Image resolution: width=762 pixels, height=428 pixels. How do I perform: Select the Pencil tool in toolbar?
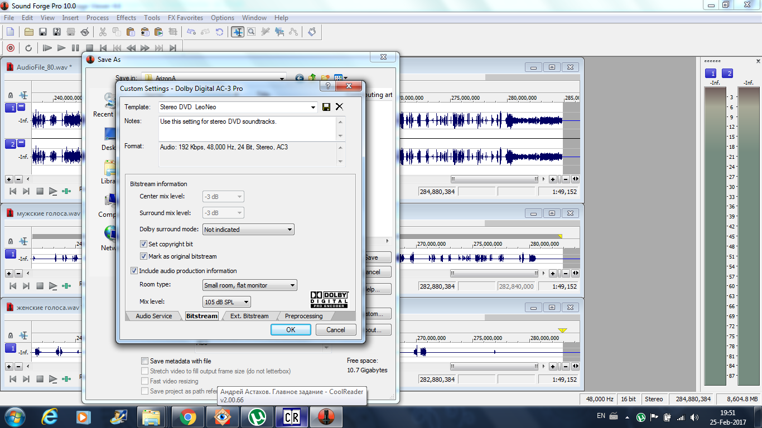click(266, 32)
